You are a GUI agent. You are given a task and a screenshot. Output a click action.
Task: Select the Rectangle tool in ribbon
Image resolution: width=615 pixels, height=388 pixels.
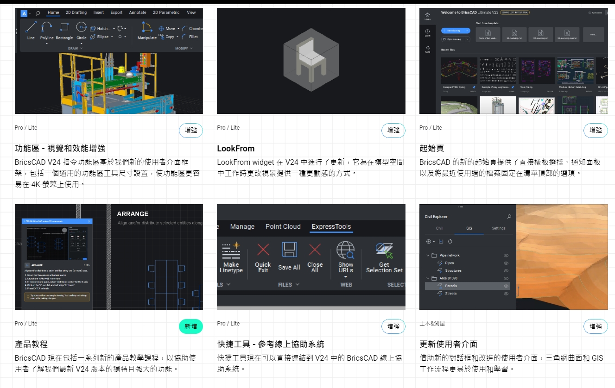pos(64,28)
